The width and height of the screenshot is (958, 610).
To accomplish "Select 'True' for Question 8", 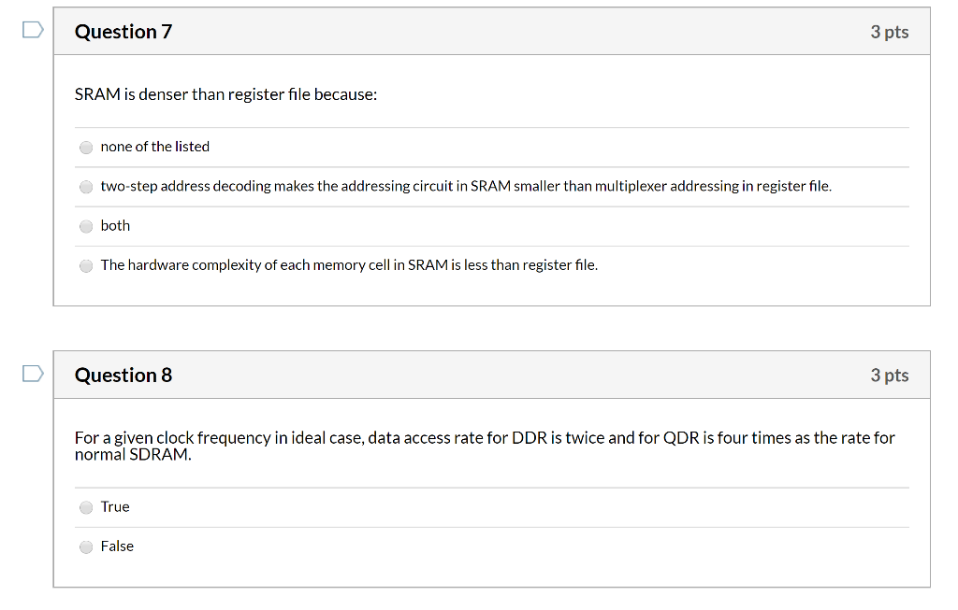I will (85, 506).
